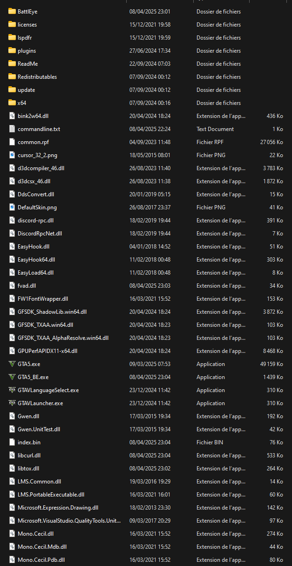Select the index.bin file icon
Image resolution: width=292 pixels, height=566 pixels.
point(12,442)
